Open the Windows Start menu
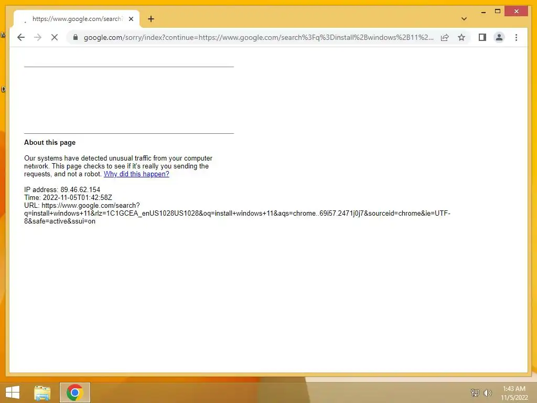 tap(13, 393)
